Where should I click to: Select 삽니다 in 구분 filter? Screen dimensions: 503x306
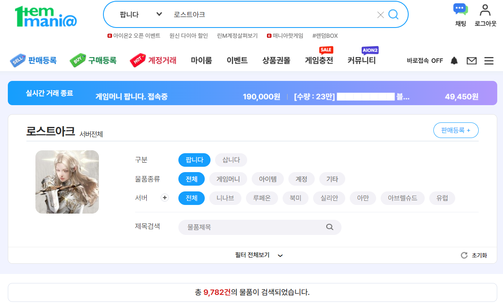[231, 160]
